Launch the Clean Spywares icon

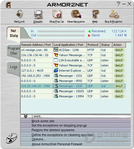point(76,14)
